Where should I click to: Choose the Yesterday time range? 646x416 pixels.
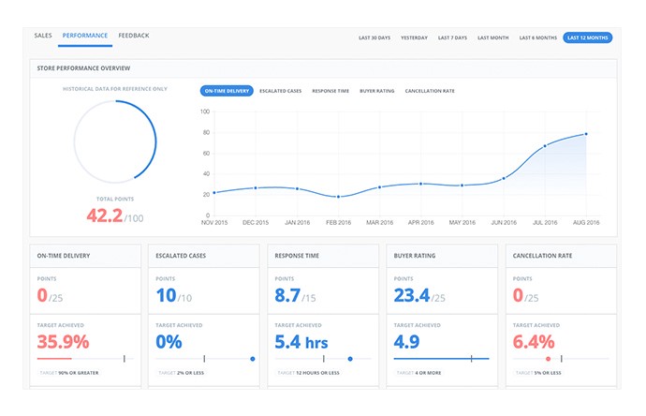point(414,37)
